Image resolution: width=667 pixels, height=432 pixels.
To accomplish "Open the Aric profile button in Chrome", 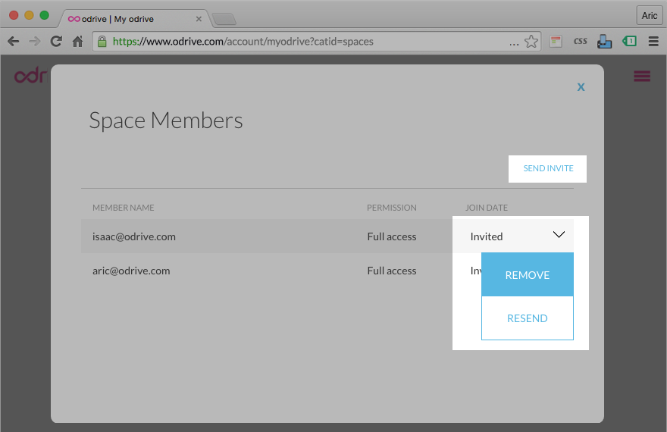I will [x=650, y=16].
